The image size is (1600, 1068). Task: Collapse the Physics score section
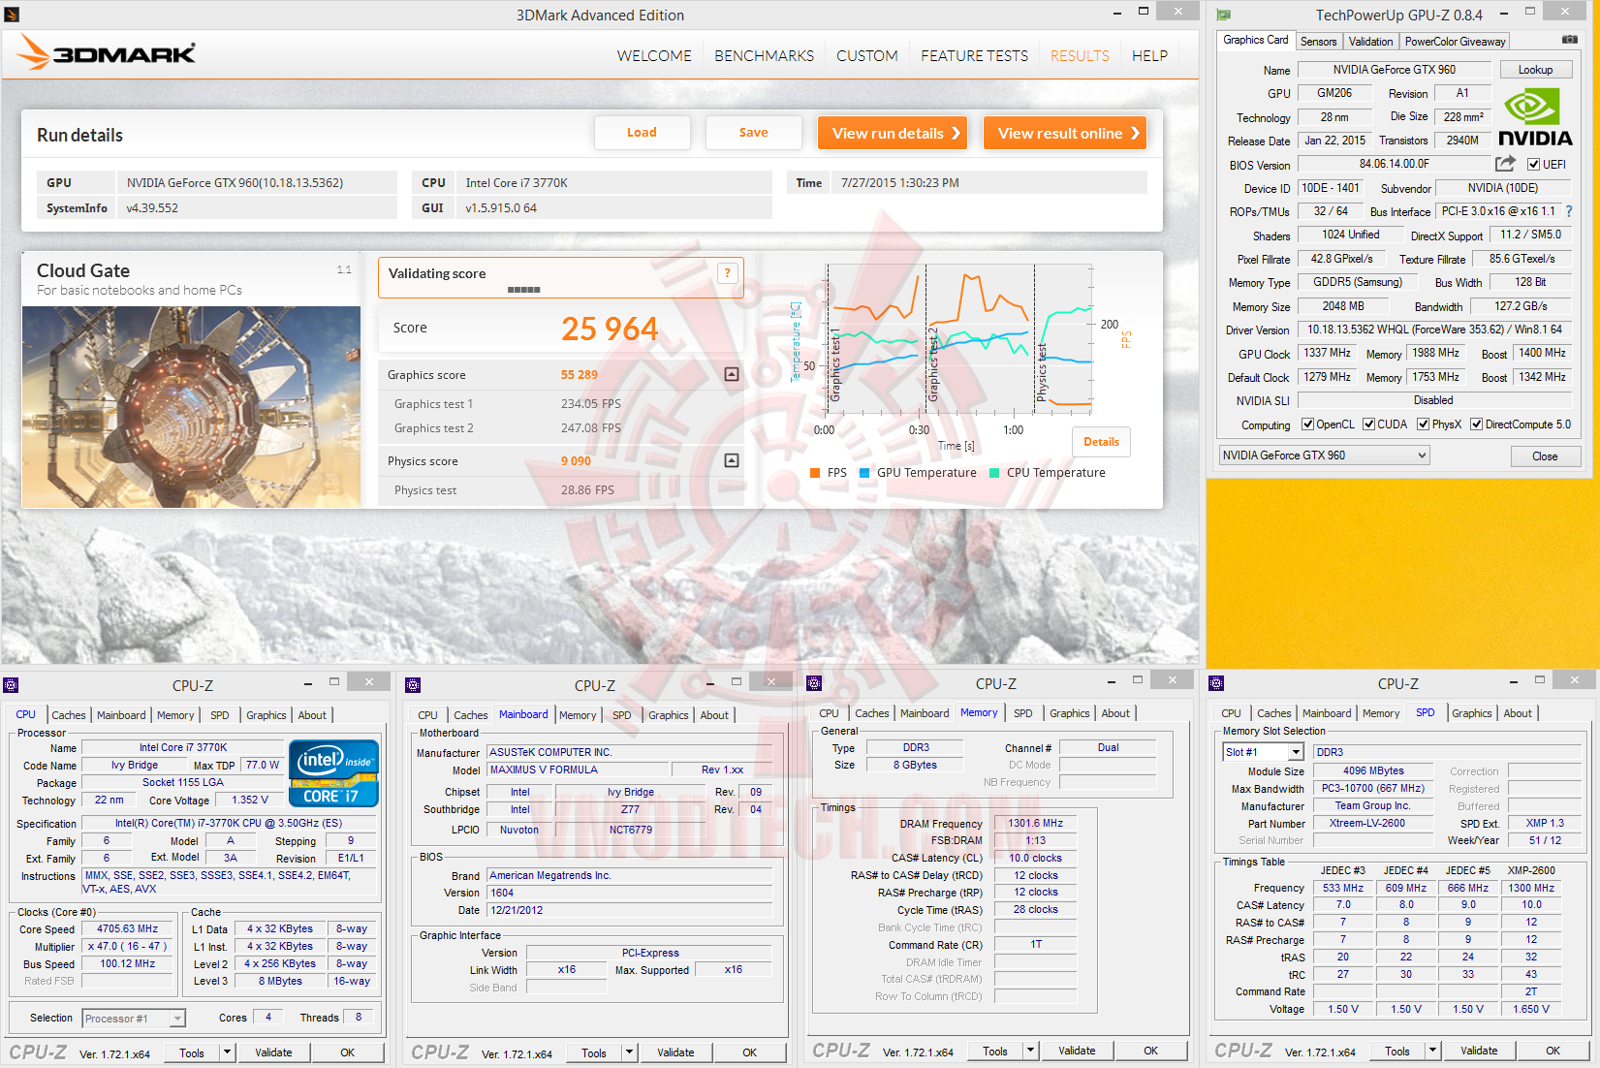(x=732, y=460)
